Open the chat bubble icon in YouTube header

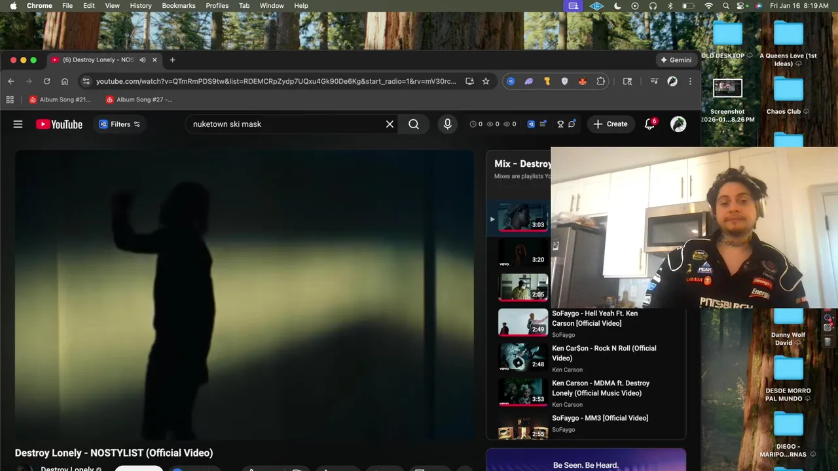click(572, 124)
